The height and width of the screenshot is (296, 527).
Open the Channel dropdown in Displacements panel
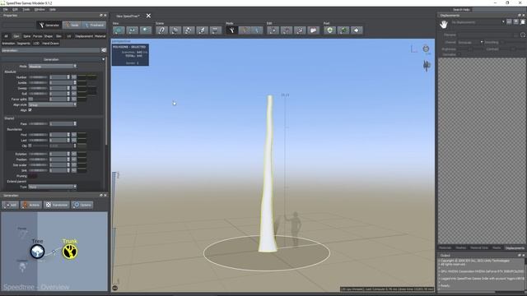click(x=470, y=42)
